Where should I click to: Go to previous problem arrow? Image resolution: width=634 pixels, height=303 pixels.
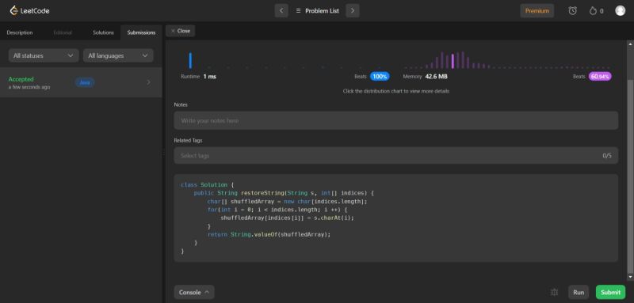(281, 11)
